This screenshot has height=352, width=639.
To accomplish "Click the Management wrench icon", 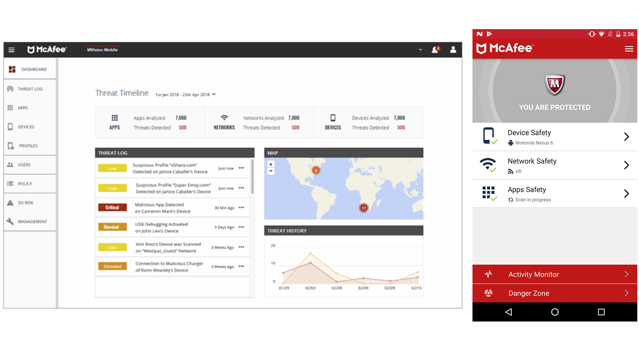I will (10, 221).
